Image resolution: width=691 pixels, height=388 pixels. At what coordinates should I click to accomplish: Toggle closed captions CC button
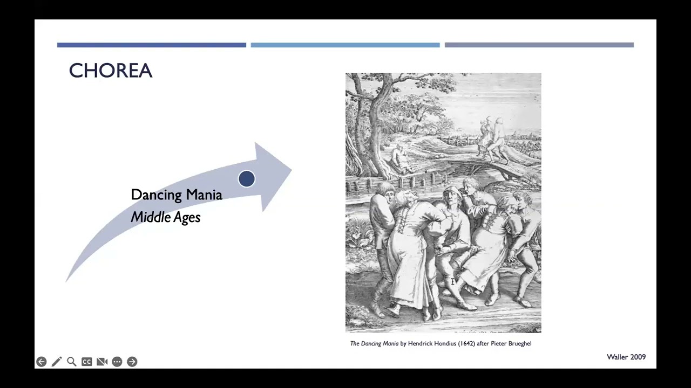coord(87,362)
